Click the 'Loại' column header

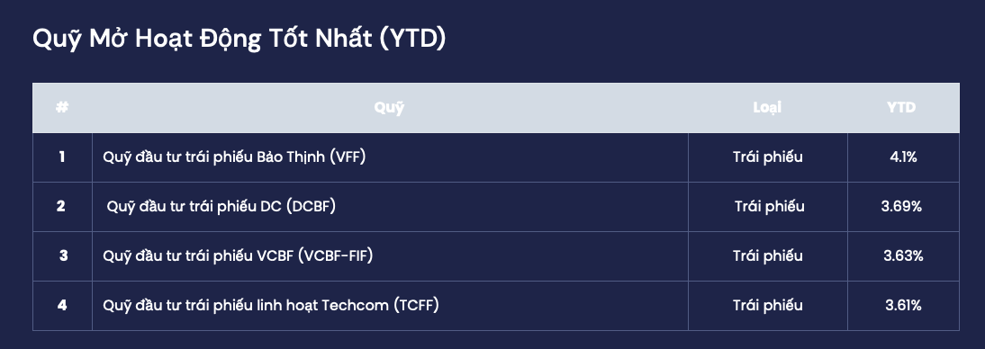767,107
